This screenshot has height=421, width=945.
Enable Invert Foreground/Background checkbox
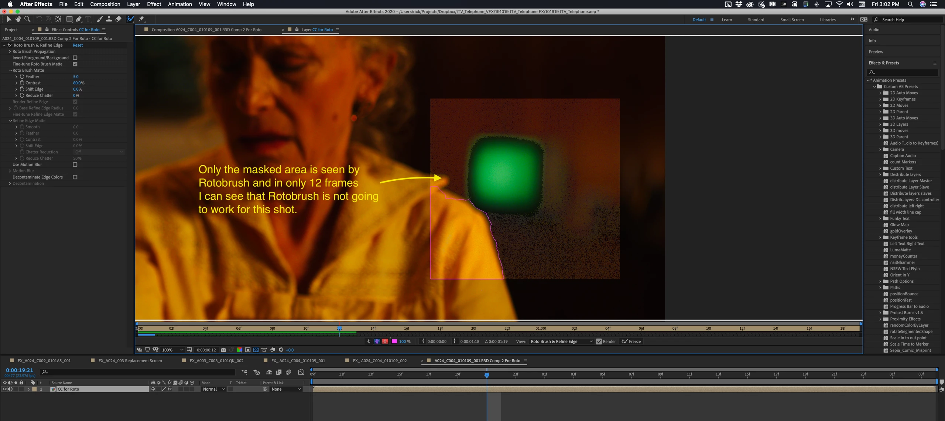[x=75, y=58]
